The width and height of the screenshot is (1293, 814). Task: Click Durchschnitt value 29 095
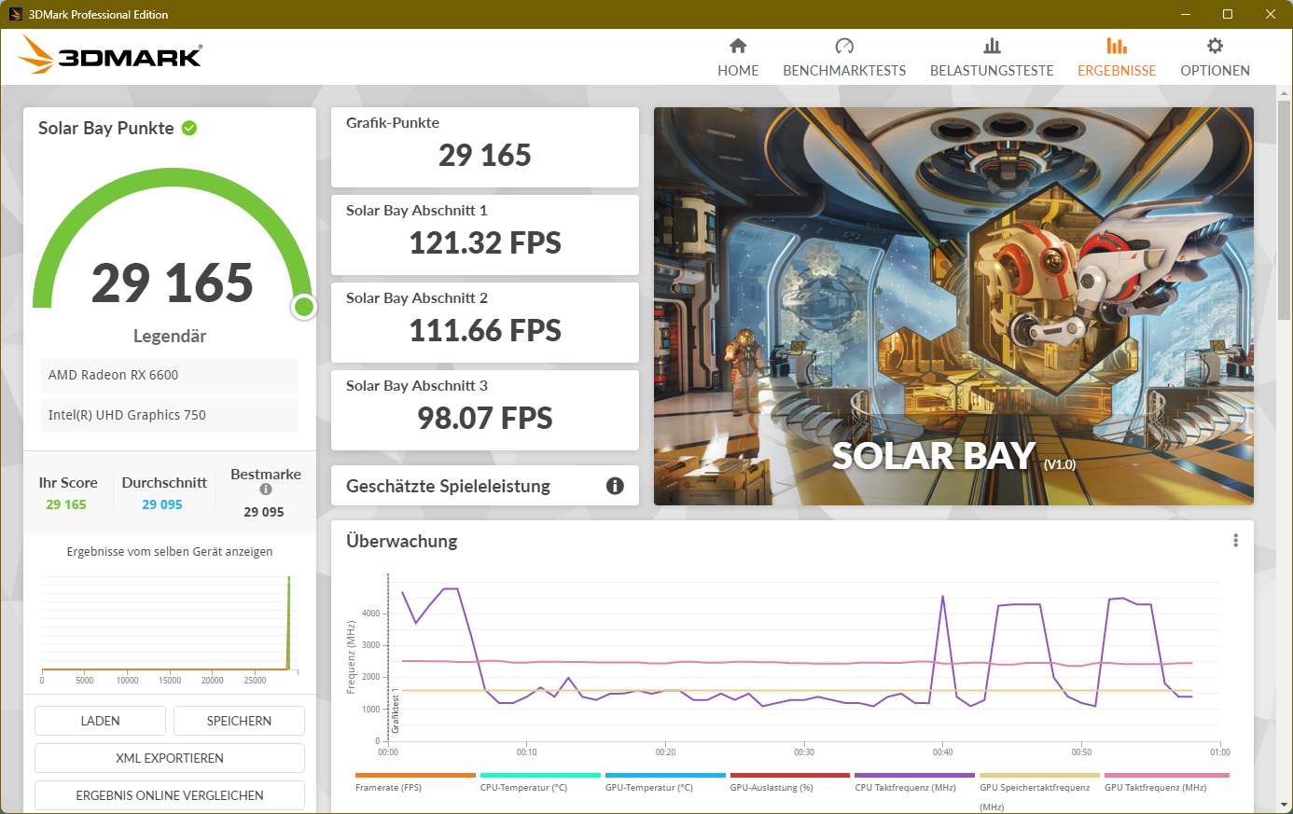(x=162, y=504)
